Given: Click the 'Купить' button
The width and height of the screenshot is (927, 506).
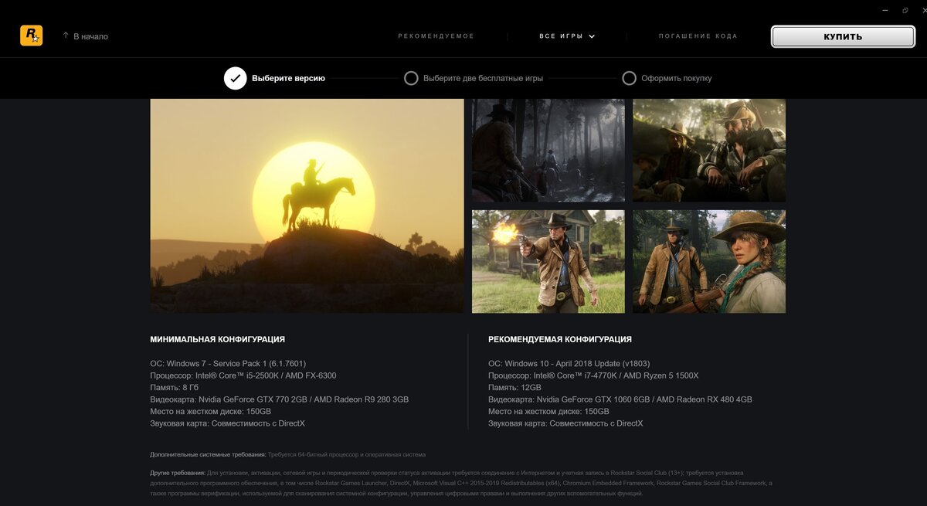Looking at the screenshot, I should (x=843, y=36).
